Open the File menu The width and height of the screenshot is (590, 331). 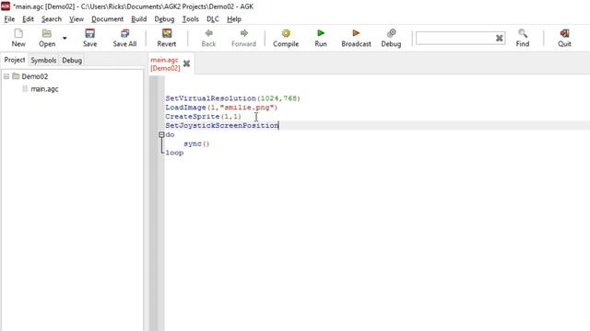click(9, 19)
